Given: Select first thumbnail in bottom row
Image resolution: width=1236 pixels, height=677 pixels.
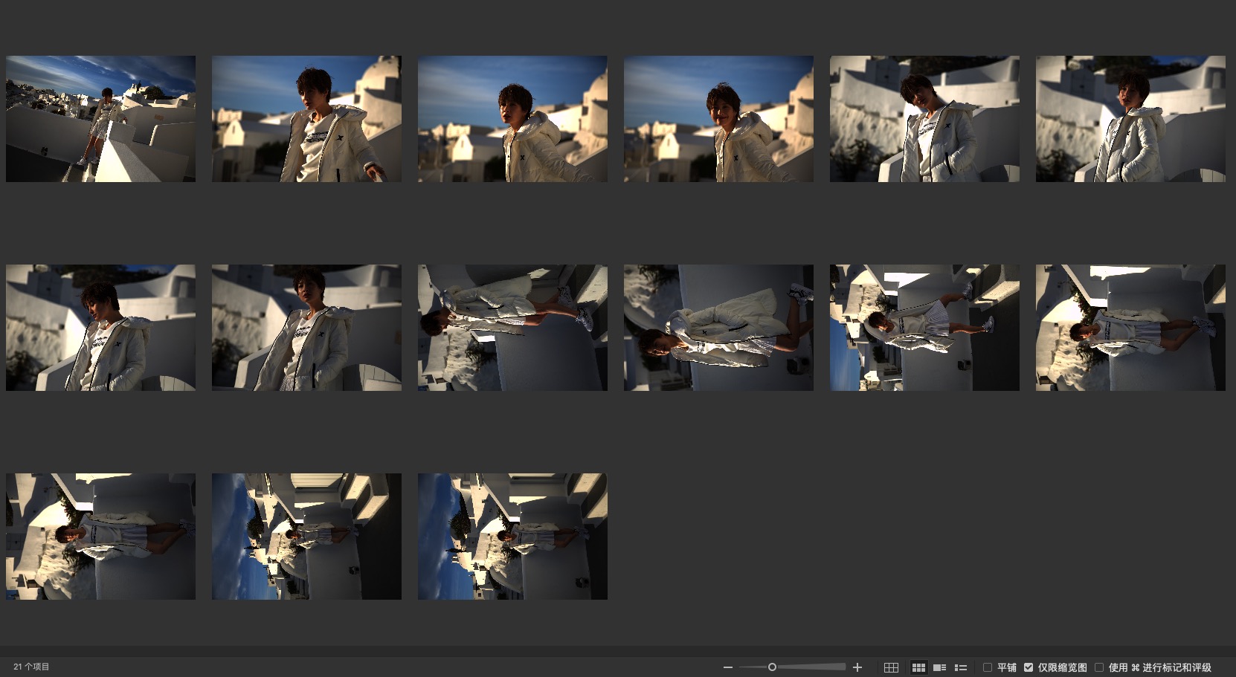Looking at the screenshot, I should pos(100,537).
